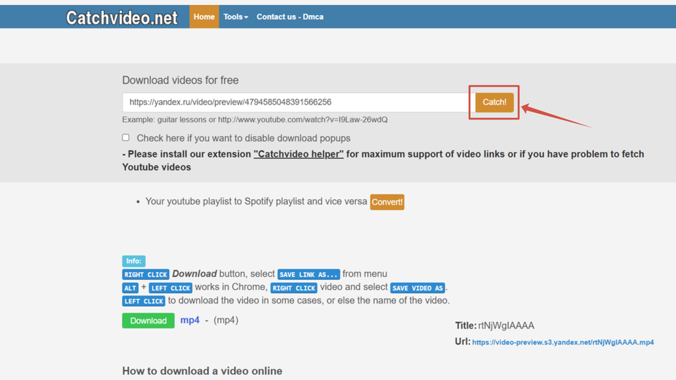Viewport: 676px width, 380px height.
Task: Expand the Tools dropdown menu
Action: point(235,16)
